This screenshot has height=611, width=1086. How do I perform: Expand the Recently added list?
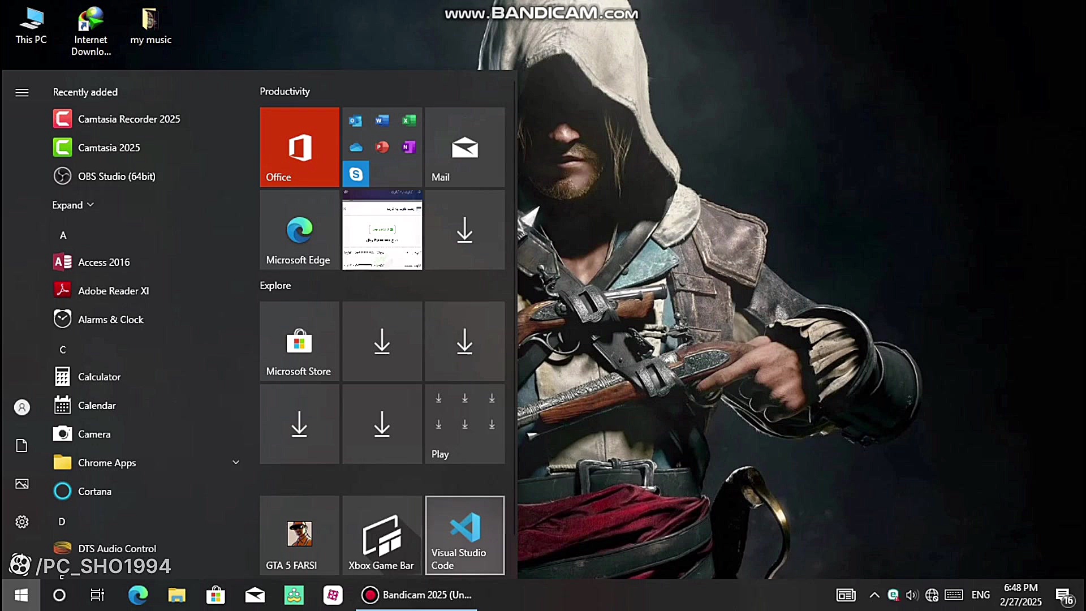[x=73, y=205]
